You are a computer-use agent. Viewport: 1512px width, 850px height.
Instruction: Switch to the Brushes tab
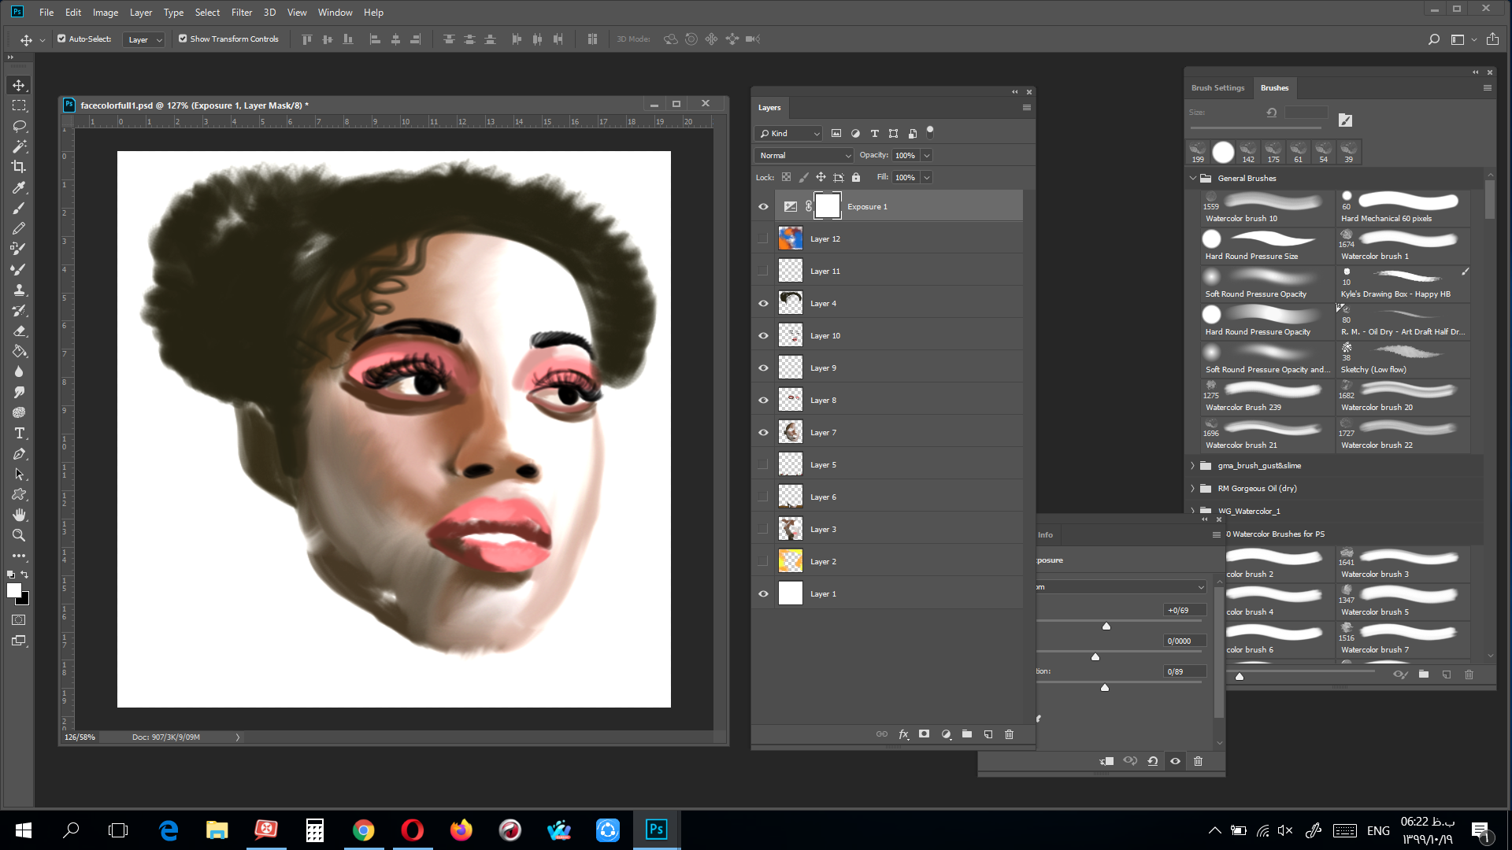[1274, 88]
